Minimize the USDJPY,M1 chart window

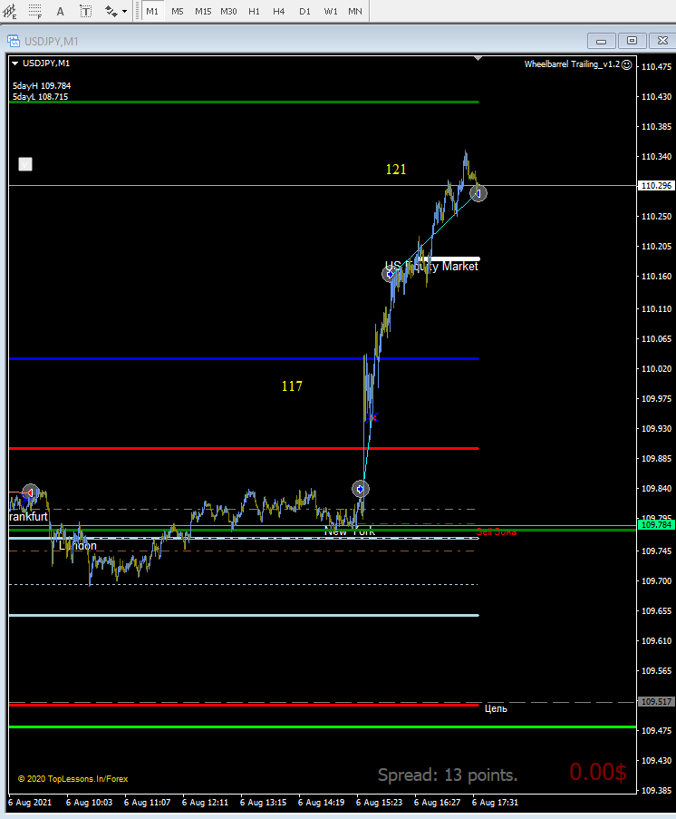[602, 41]
